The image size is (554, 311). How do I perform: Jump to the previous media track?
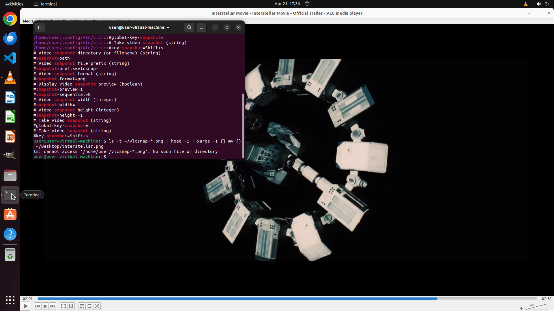tap(37, 306)
